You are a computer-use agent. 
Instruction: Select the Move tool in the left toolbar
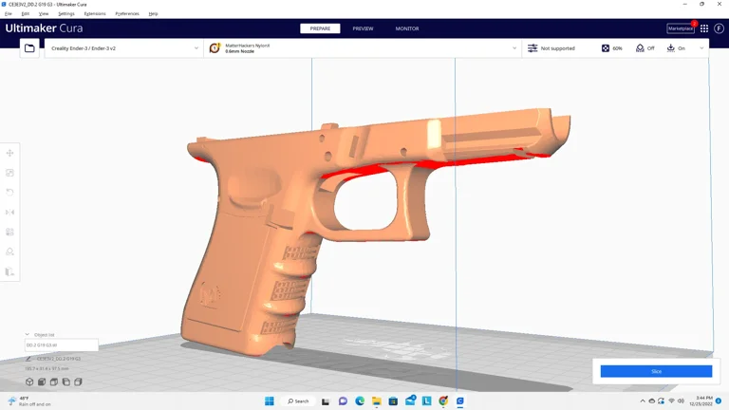click(x=10, y=153)
